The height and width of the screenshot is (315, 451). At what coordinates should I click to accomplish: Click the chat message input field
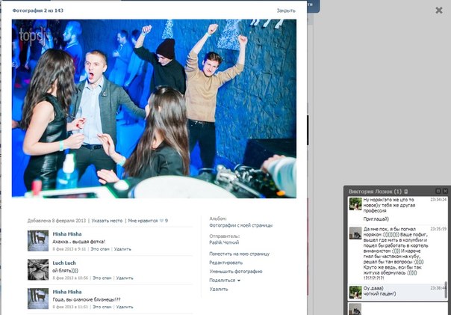[x=399, y=308]
